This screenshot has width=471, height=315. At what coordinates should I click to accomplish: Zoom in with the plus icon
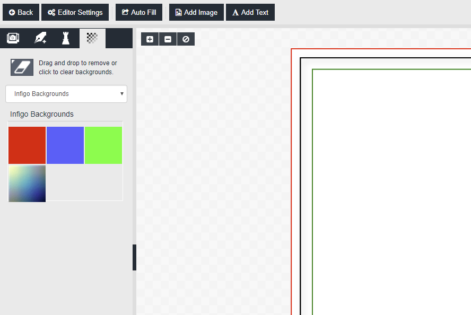[150, 39]
